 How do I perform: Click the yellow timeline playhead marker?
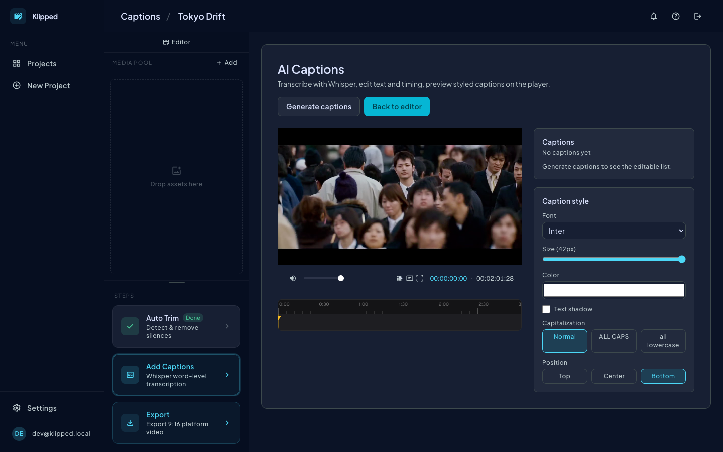click(279, 318)
